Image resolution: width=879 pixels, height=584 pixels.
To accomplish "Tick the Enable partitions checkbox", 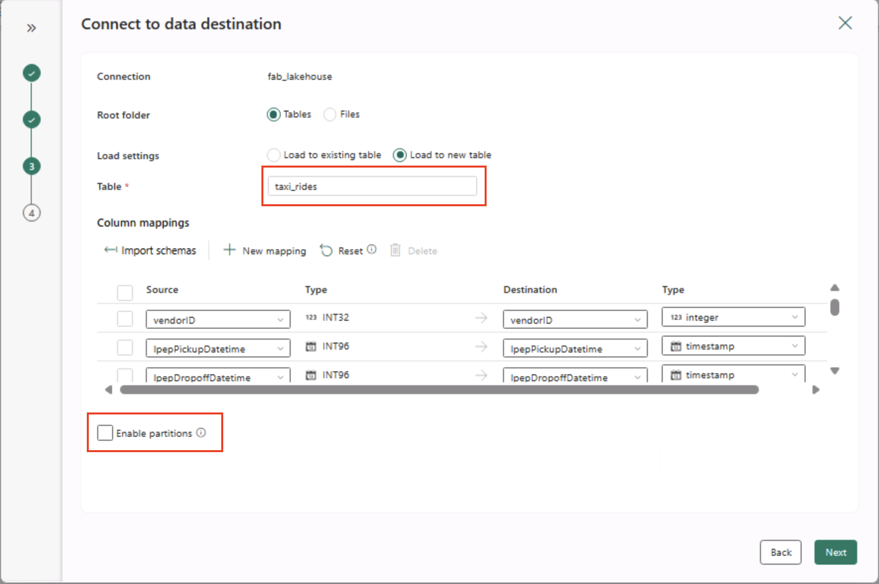I will 105,433.
